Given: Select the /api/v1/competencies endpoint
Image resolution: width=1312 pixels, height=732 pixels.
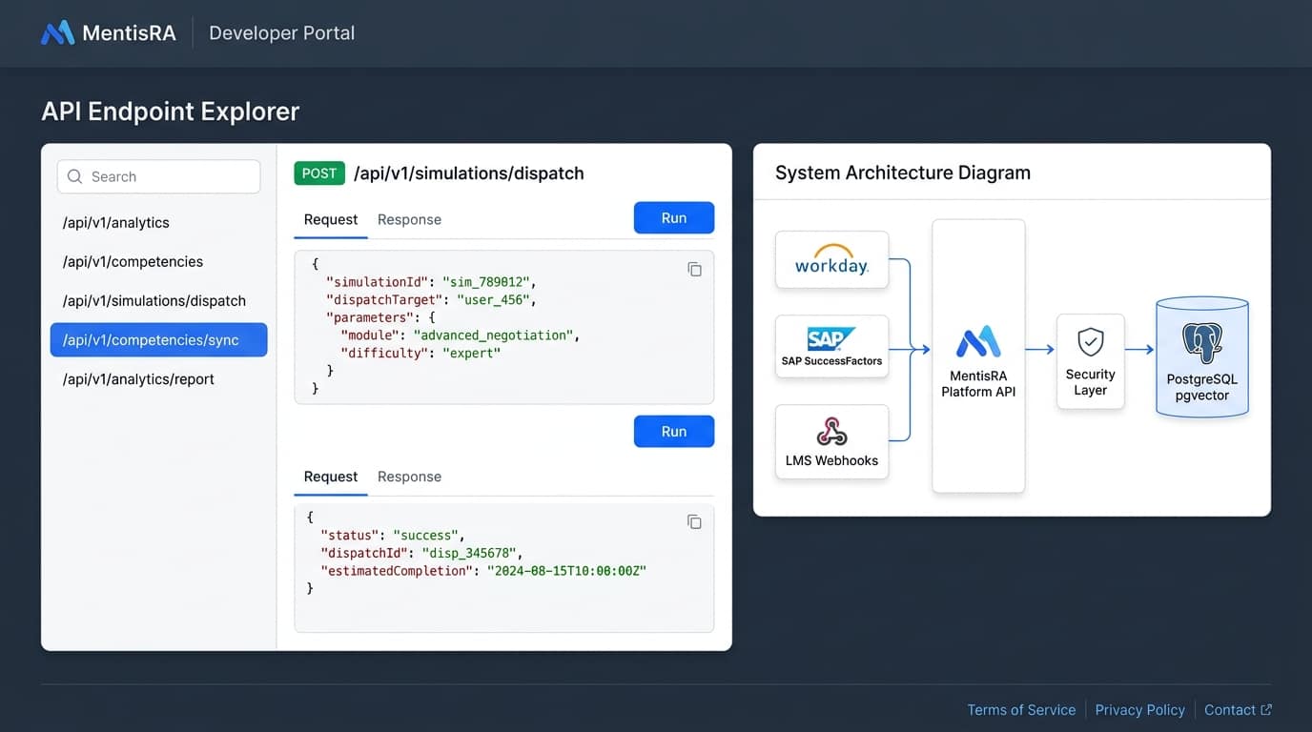Looking at the screenshot, I should pos(133,262).
